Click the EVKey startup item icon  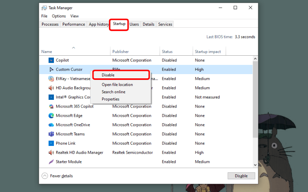click(51, 79)
